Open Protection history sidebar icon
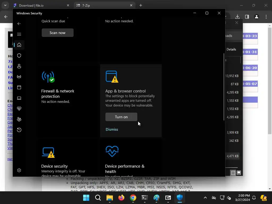 pyautogui.click(x=19, y=130)
